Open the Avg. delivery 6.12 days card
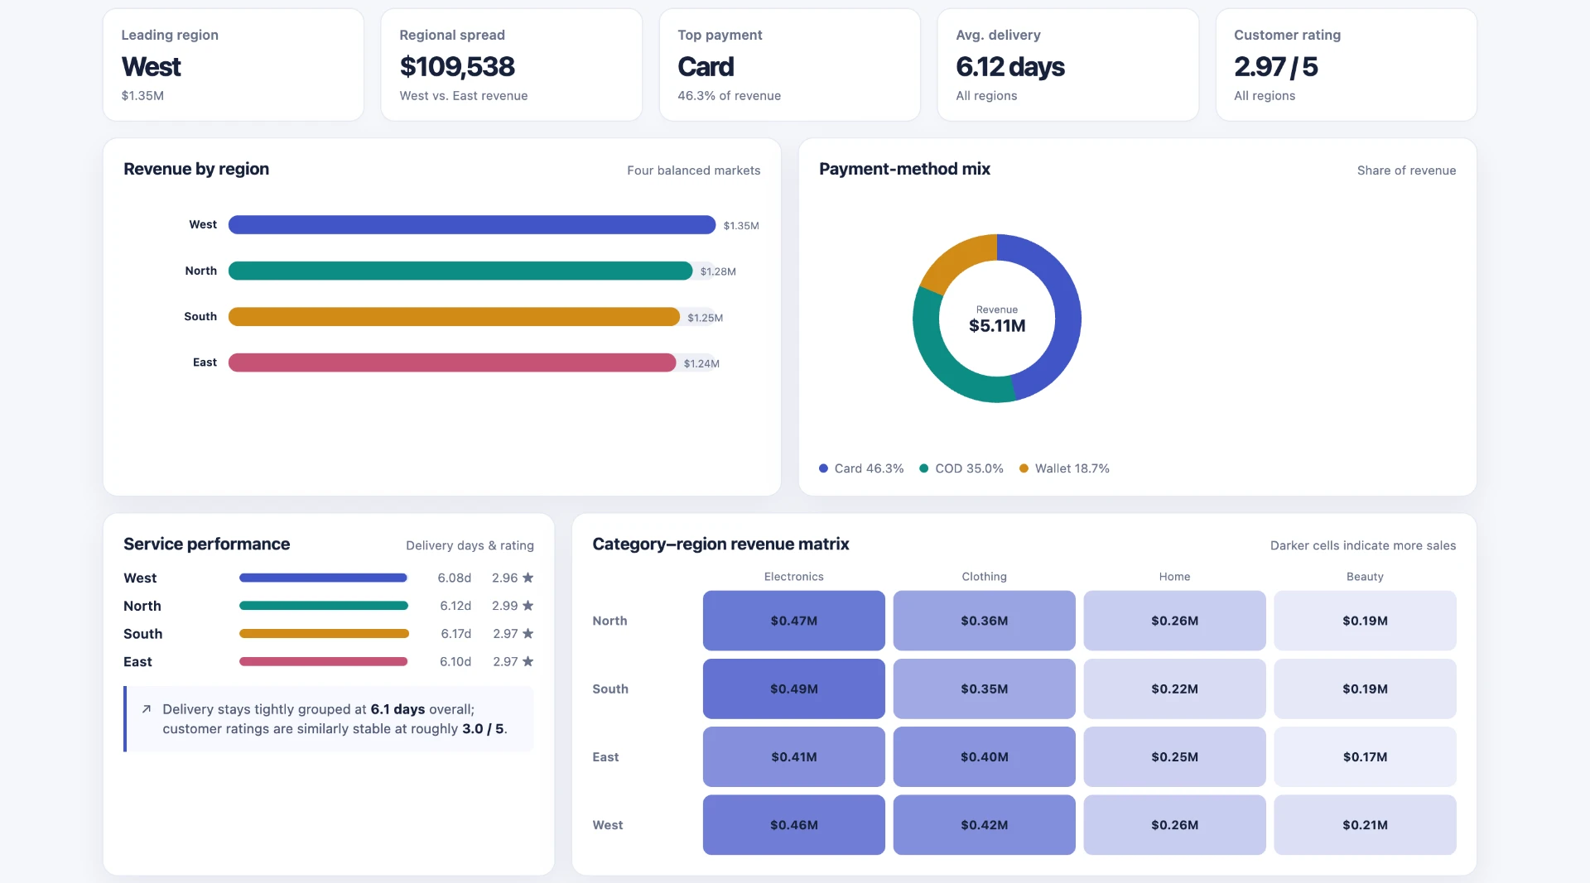Viewport: 1590px width, 883px height. click(1068, 65)
